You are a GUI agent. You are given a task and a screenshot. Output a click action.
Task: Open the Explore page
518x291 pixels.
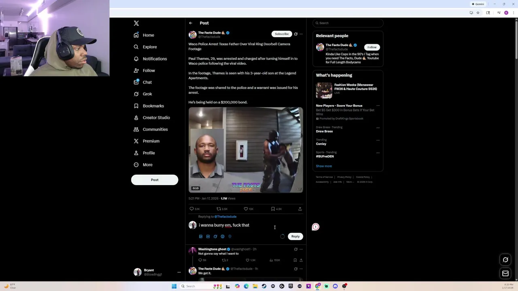click(x=145, y=47)
